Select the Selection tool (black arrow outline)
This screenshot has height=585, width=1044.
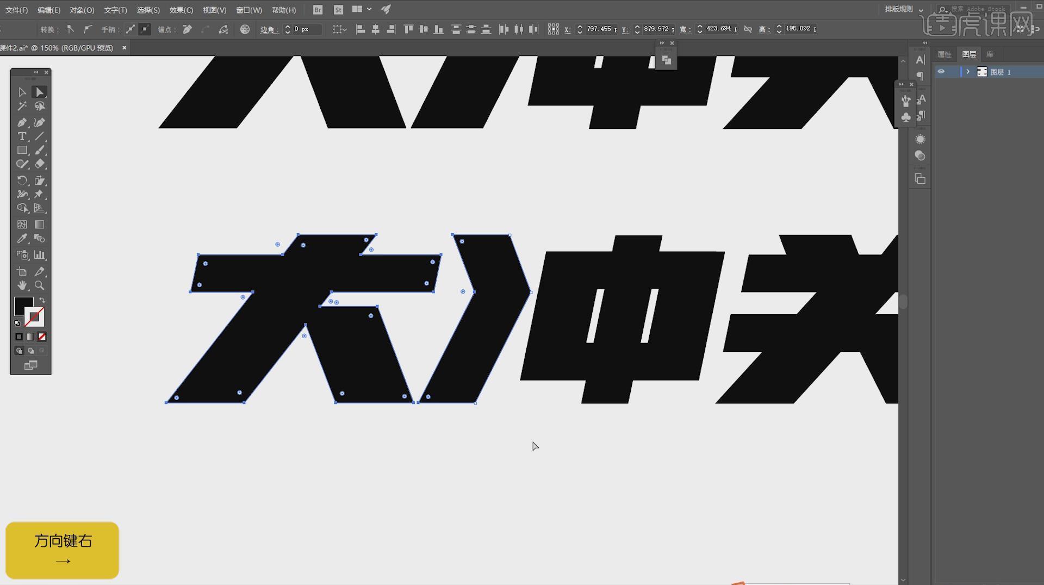22,92
